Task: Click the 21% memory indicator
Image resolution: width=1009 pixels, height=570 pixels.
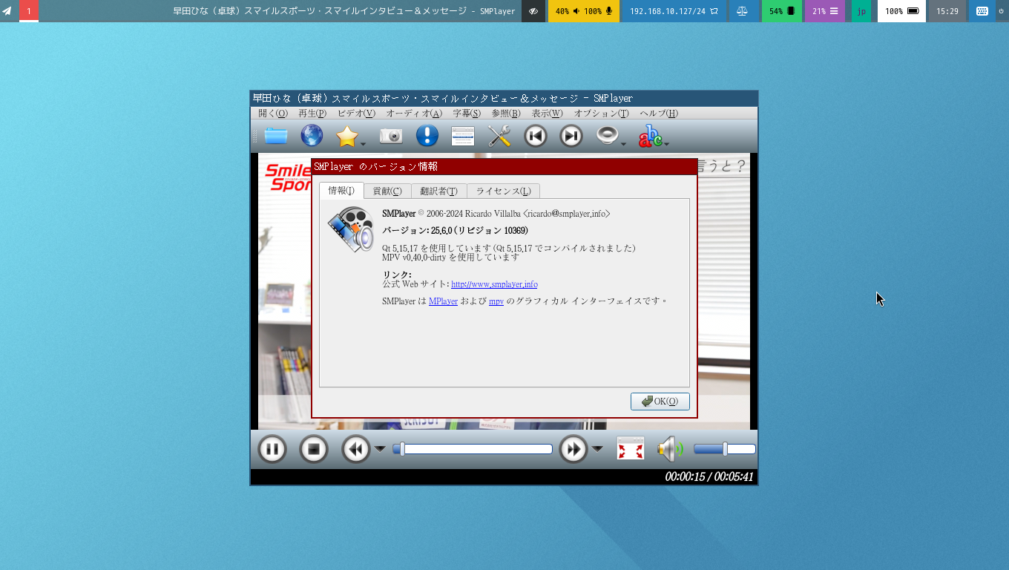Action: pos(825,11)
